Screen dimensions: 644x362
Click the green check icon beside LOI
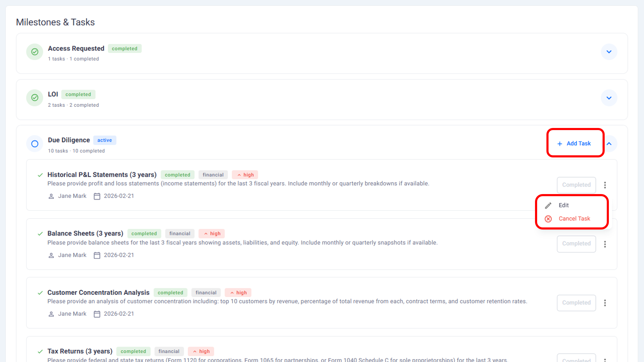tap(35, 98)
